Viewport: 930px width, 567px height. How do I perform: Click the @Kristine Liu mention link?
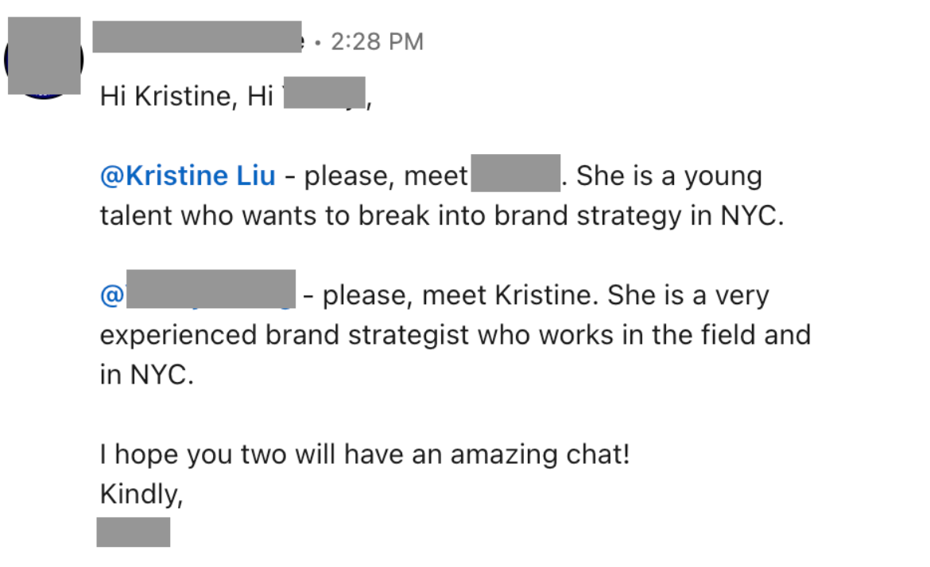pyautogui.click(x=188, y=176)
